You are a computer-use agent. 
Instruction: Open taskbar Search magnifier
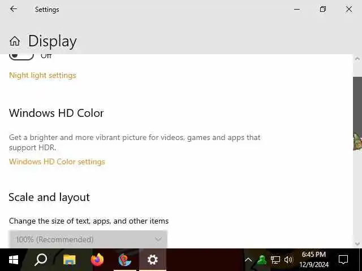click(41, 260)
